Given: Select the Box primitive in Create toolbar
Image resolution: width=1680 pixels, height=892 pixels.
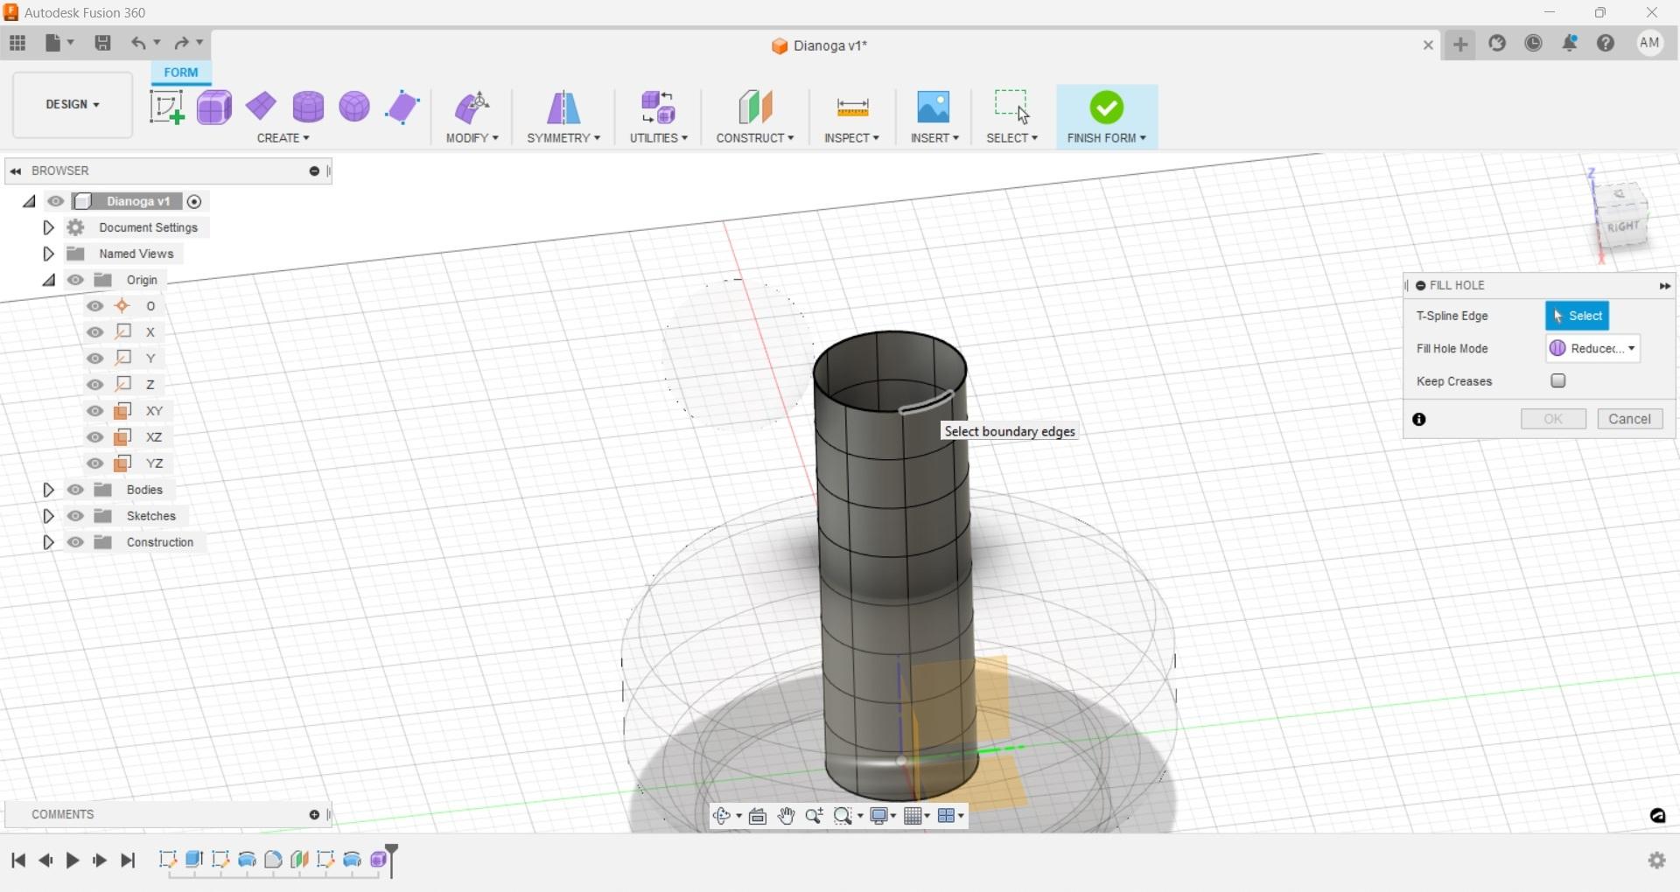Looking at the screenshot, I should 213,107.
